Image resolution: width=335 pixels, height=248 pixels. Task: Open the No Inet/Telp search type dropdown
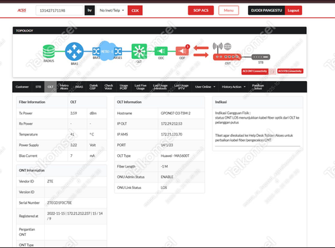[x=112, y=11]
